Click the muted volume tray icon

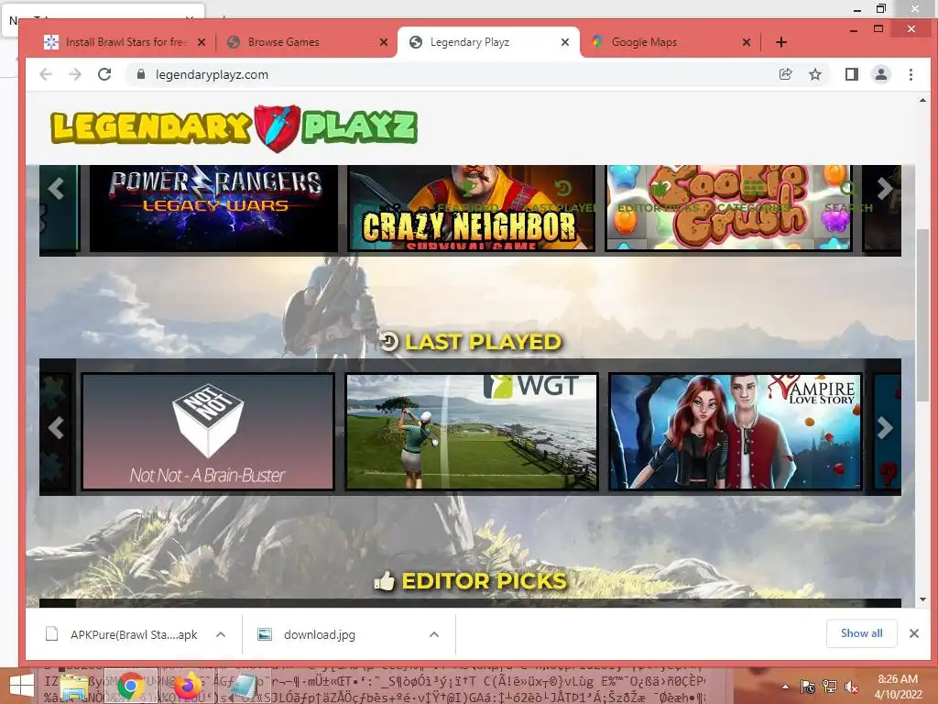coord(852,687)
